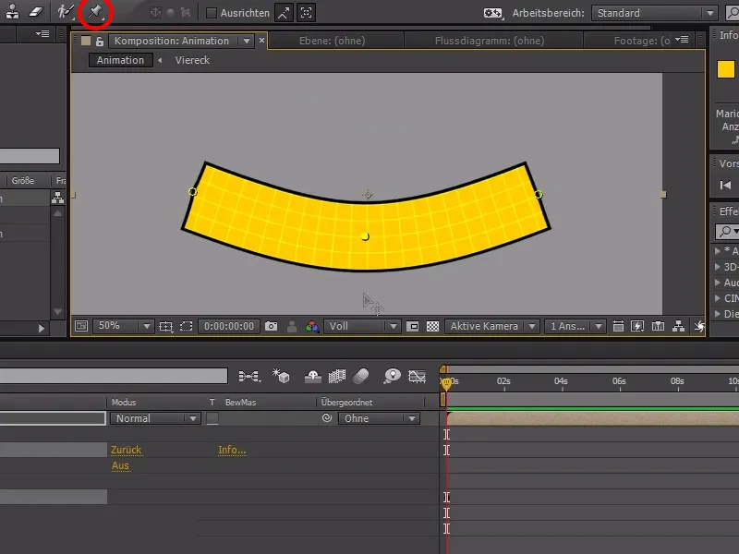The image size is (739, 554).
Task: Toggle mask and shape path visibility
Action: (187, 326)
